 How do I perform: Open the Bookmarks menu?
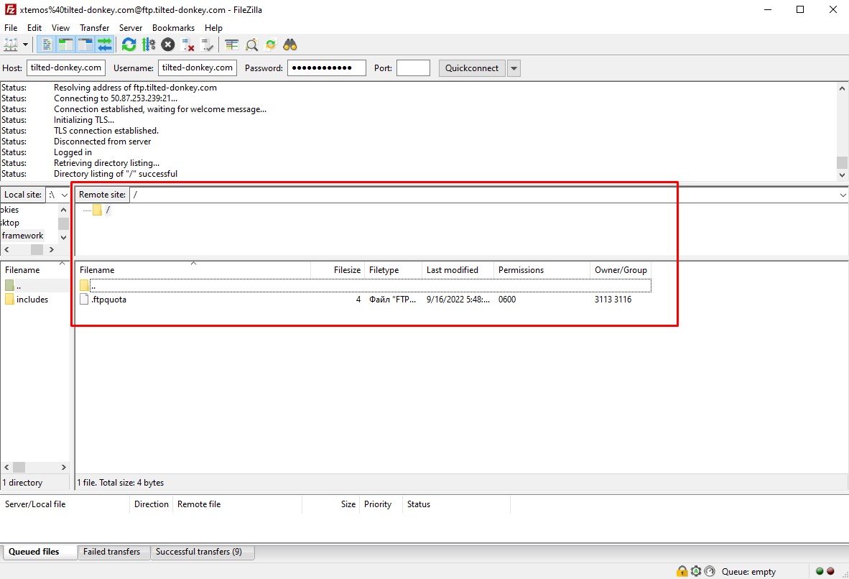coord(173,27)
